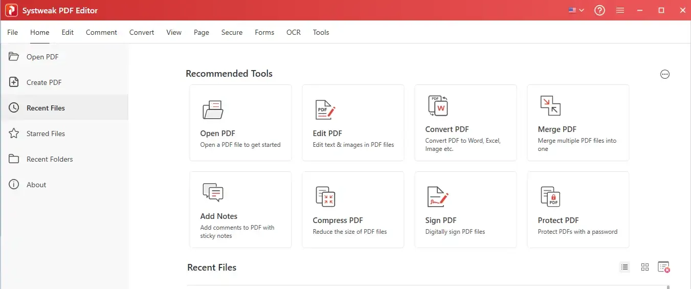Viewport: 691px width, 289px height.
Task: Click the Protect PDF tool card icon
Action: pyautogui.click(x=550, y=196)
